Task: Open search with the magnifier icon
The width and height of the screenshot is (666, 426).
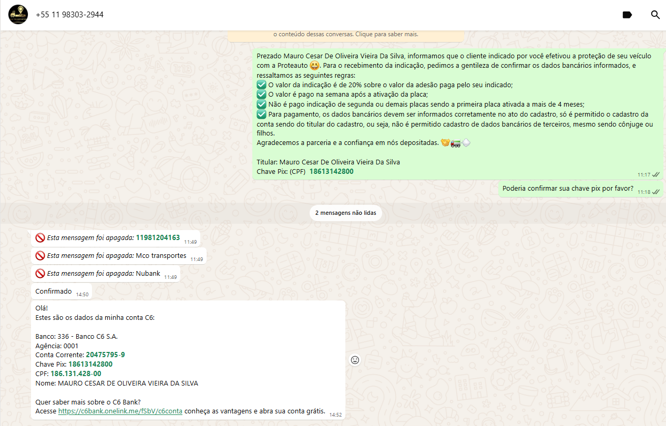Action: point(655,15)
